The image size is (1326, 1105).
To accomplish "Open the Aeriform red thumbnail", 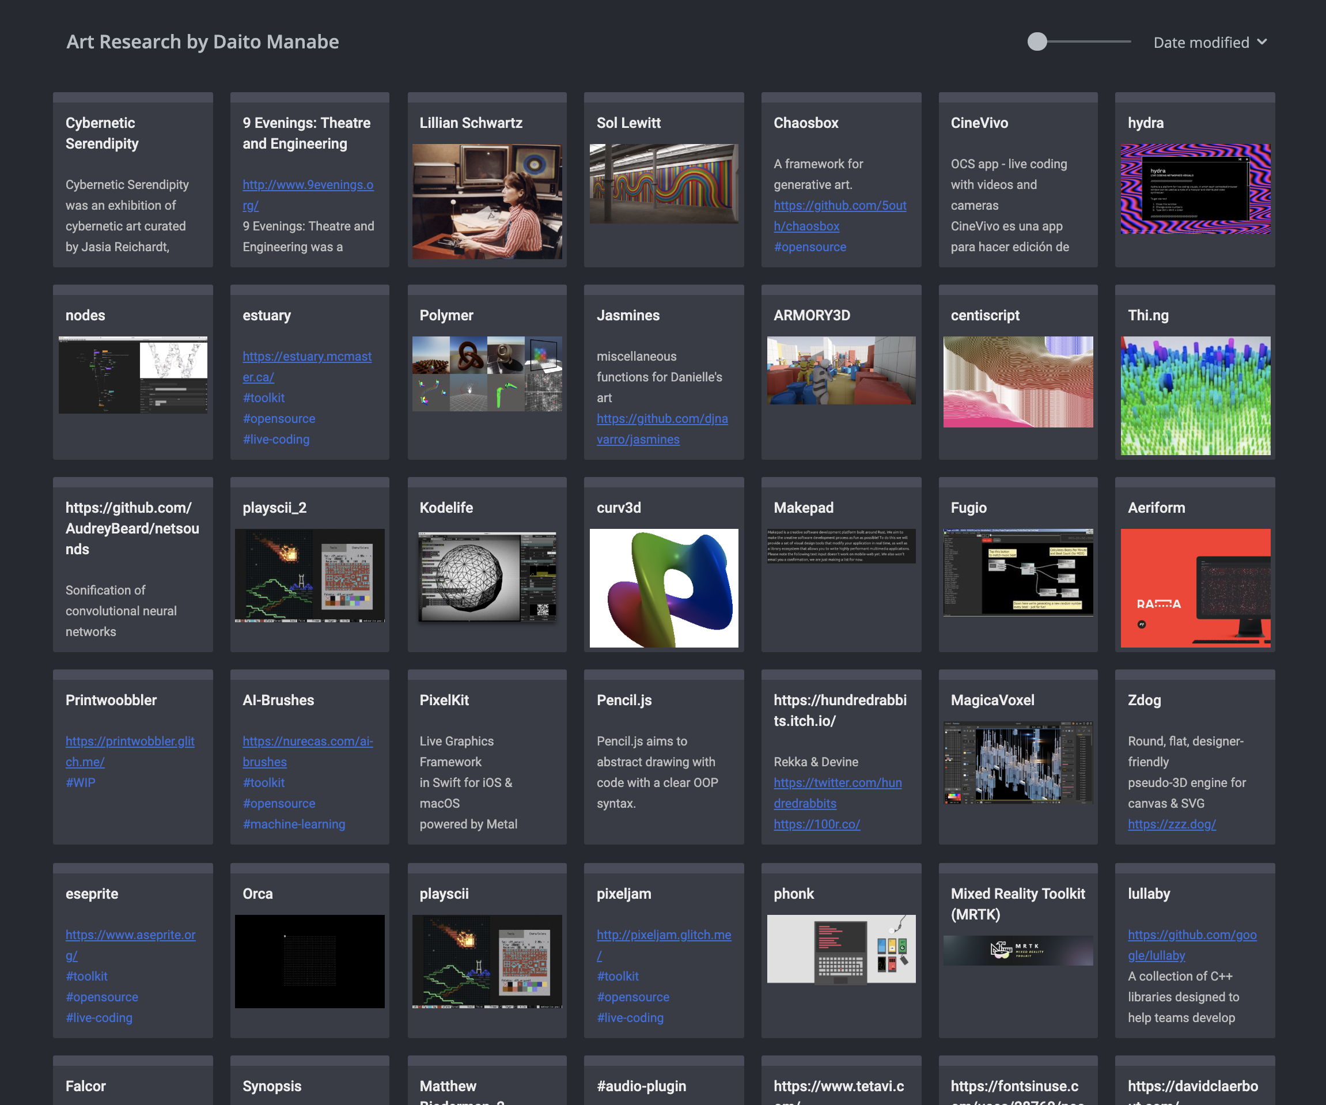I will pyautogui.click(x=1195, y=588).
